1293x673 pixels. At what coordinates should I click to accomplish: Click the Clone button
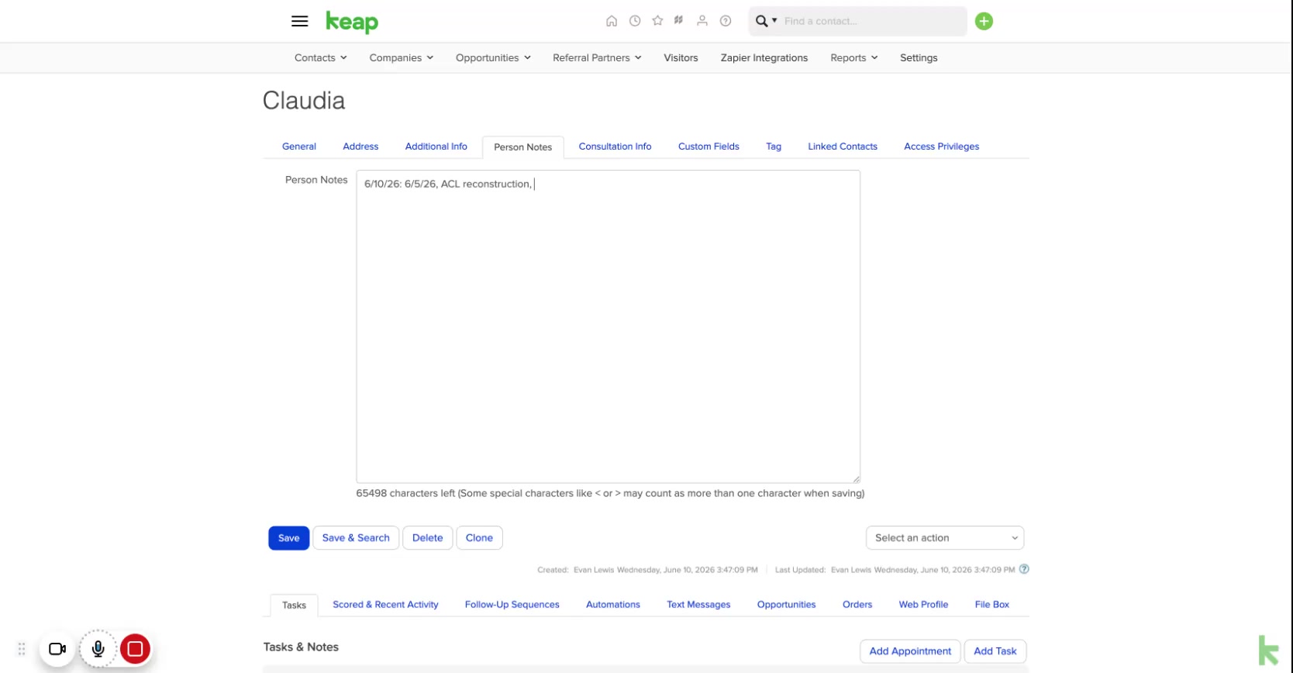tap(479, 538)
